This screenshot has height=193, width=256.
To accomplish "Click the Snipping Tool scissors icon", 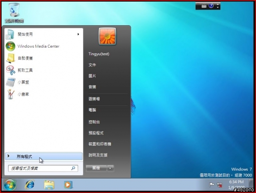I will pos(10,70).
